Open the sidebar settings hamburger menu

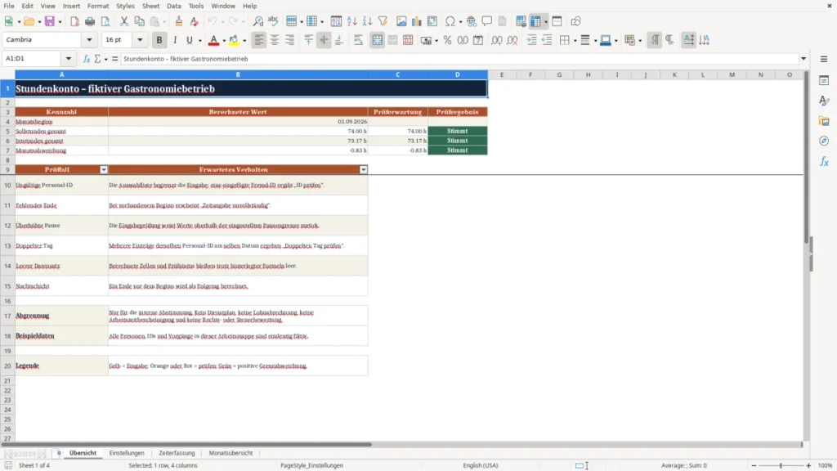pos(824,59)
